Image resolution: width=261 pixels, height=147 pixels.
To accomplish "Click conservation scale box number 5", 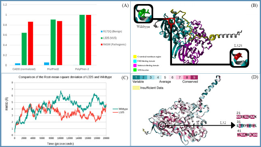I will tap(165, 77).
